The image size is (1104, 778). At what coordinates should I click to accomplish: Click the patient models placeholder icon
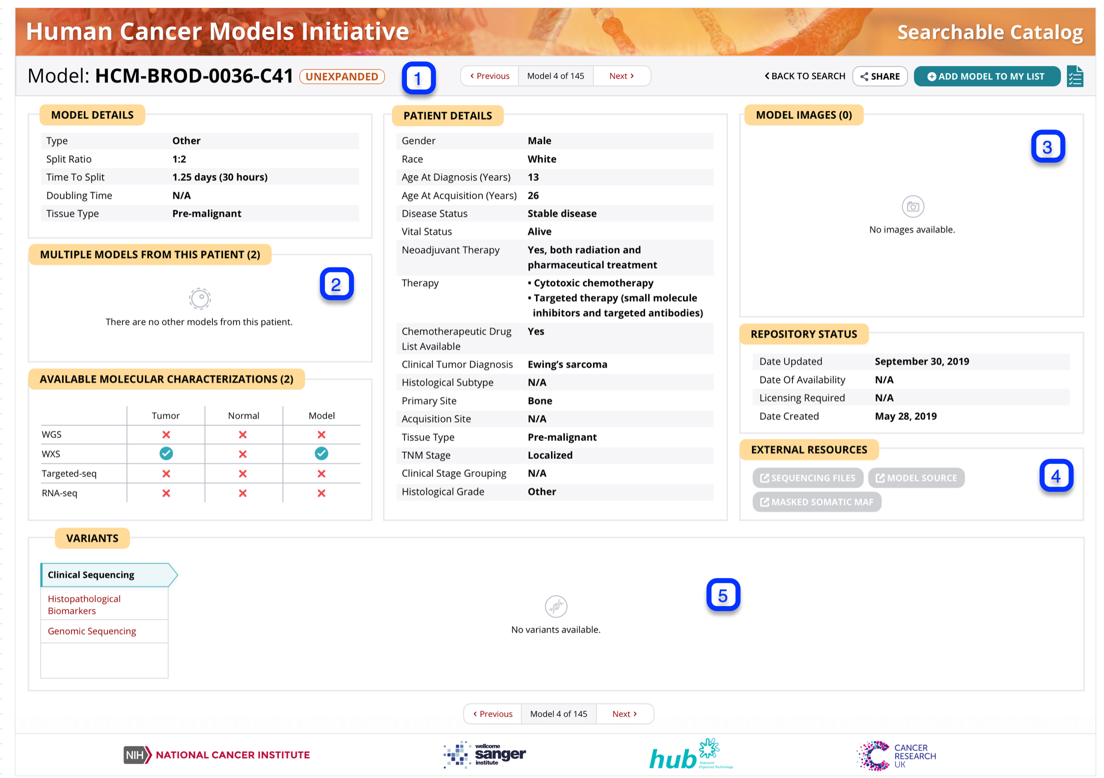pyautogui.click(x=199, y=298)
